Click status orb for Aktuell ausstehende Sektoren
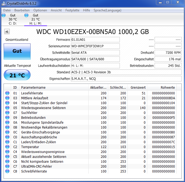 pos(7,157)
